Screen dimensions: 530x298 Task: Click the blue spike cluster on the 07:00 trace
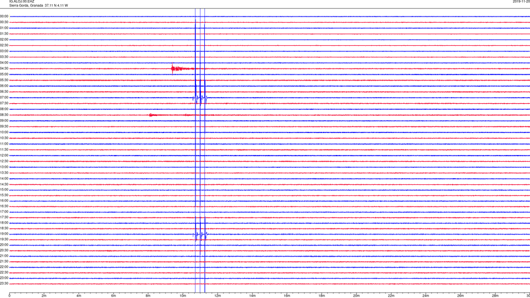[x=200, y=98]
